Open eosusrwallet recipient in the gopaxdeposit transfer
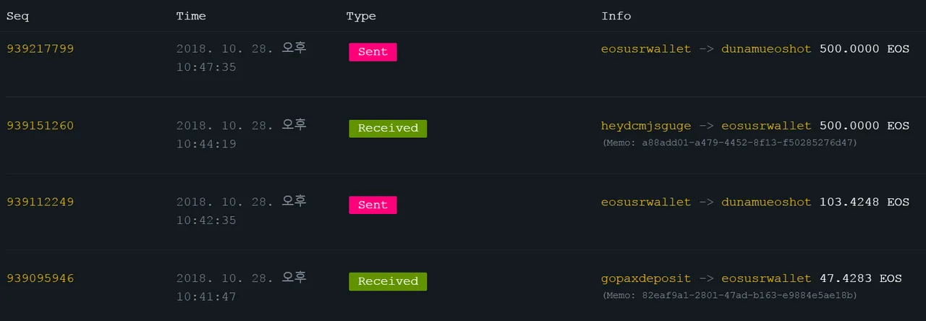The width and height of the screenshot is (926, 321). click(766, 279)
